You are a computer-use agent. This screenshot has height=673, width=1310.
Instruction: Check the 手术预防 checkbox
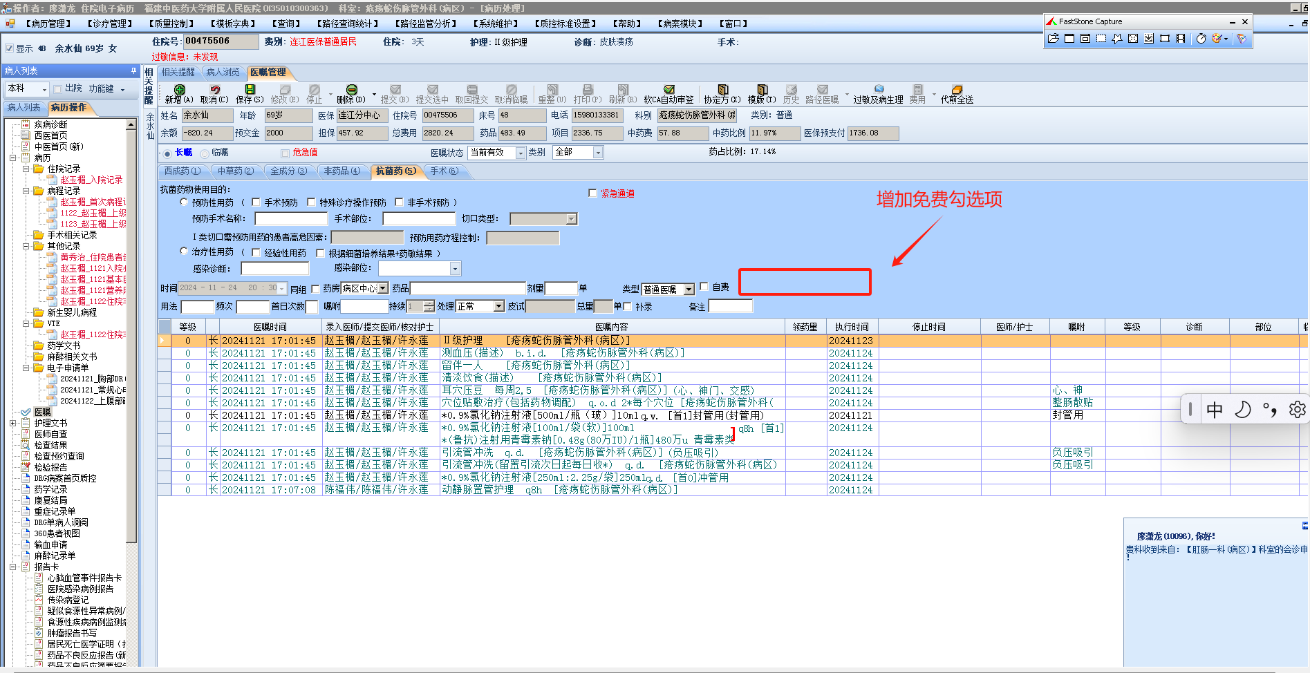[256, 202]
